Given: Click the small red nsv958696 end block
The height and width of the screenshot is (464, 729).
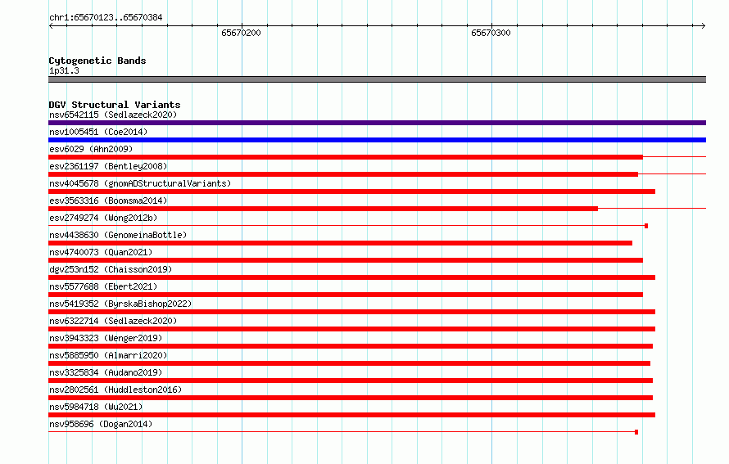Looking at the screenshot, I should [x=636, y=432].
